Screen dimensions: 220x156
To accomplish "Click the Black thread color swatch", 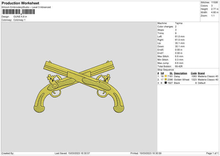I will pyautogui.click(x=166, y=83).
